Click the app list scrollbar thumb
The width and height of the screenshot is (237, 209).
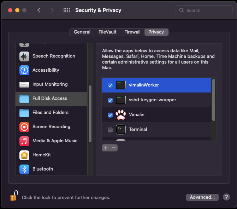[214, 100]
